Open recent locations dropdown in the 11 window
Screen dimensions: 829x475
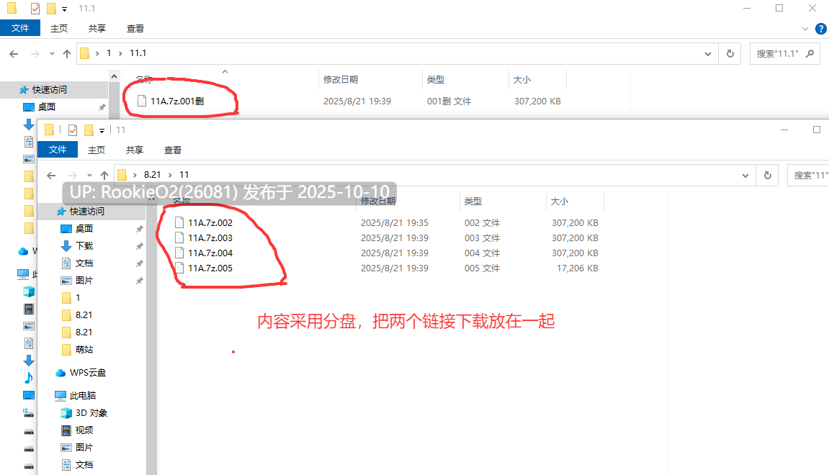pos(89,176)
